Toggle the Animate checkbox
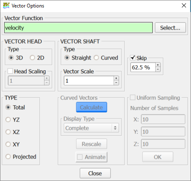The height and width of the screenshot is (181, 191). coord(79,157)
